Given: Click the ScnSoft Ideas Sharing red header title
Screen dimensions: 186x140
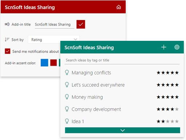Looking at the screenshot, I should point(30,7).
